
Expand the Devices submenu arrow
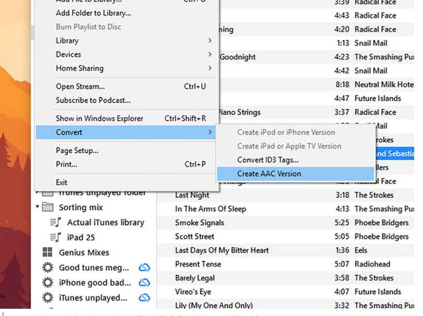[x=210, y=54]
